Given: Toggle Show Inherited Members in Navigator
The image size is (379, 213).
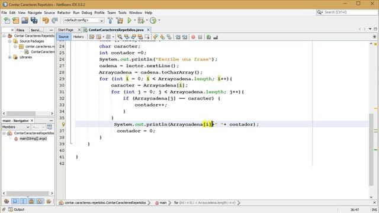Looking at the screenshot, I should click(7, 201).
